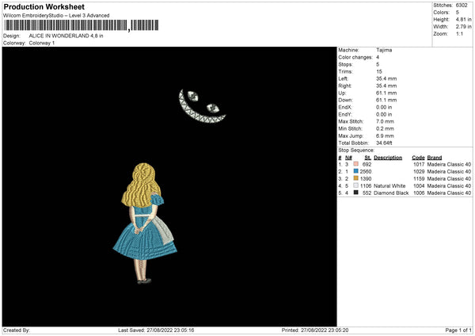The width and height of the screenshot is (475, 336).
Task: Click the blue thread swatch for stop 2
Action: pyautogui.click(x=355, y=171)
